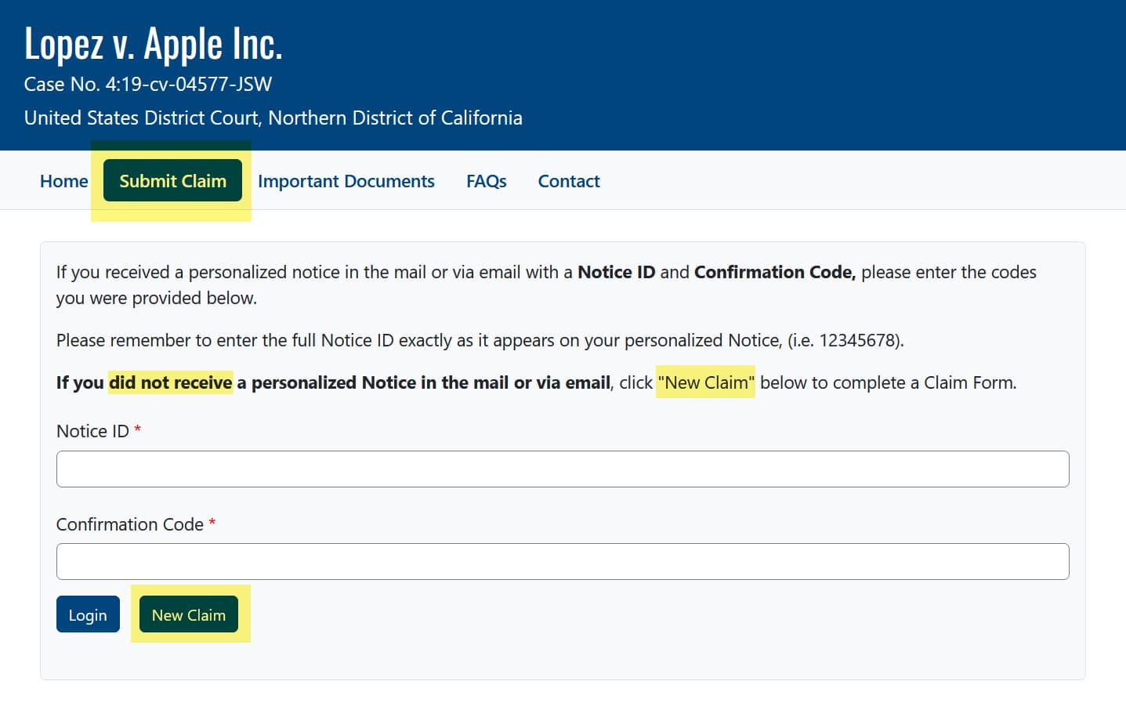Click the red asterisk beside Notice ID
Image resolution: width=1126 pixels, height=721 pixels.
pyautogui.click(x=138, y=429)
